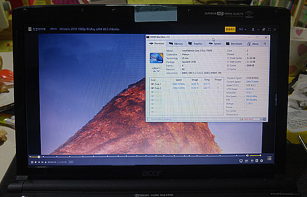Viewport: 307px width, 197px height.
Task: Switch to the Graphics tab
Action: (195, 43)
